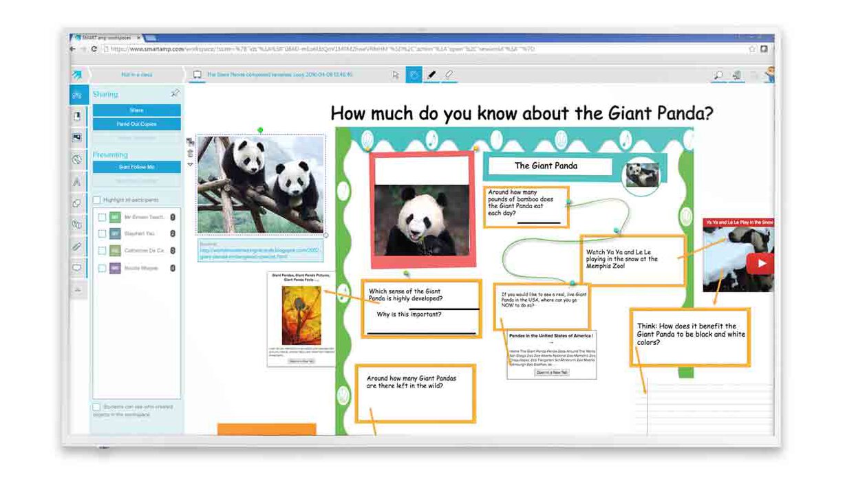Screen dimensions: 856x481
Task: Select the pointer arrow tool
Action: pos(396,75)
